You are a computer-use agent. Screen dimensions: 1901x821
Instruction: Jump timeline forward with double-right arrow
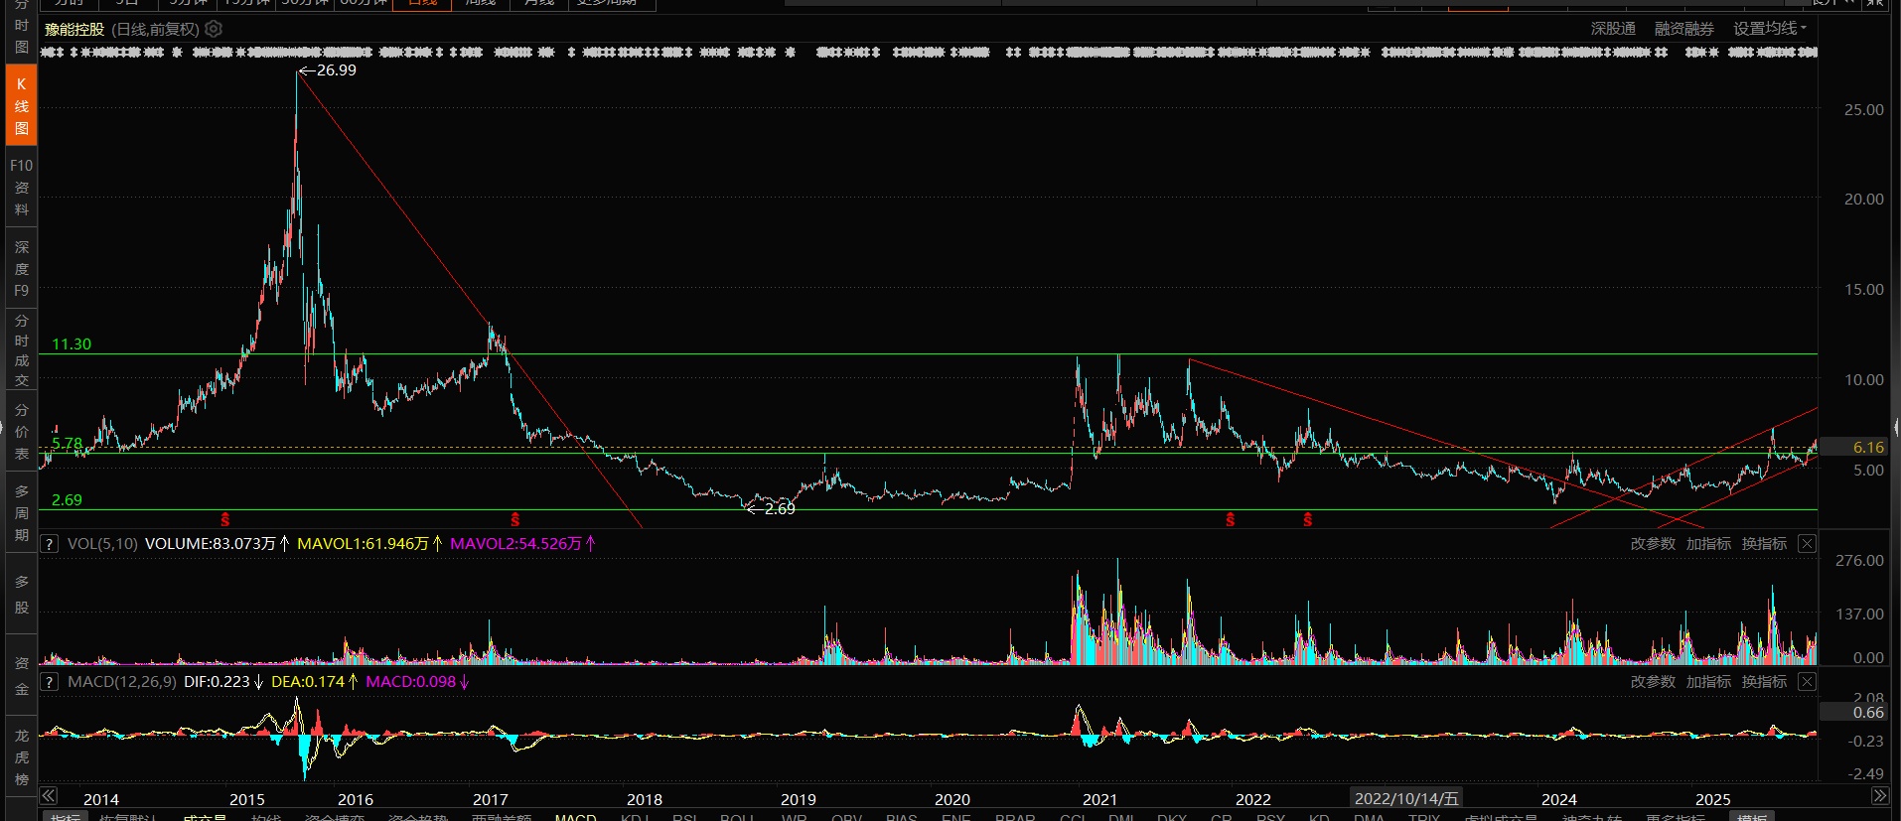(x=1880, y=796)
